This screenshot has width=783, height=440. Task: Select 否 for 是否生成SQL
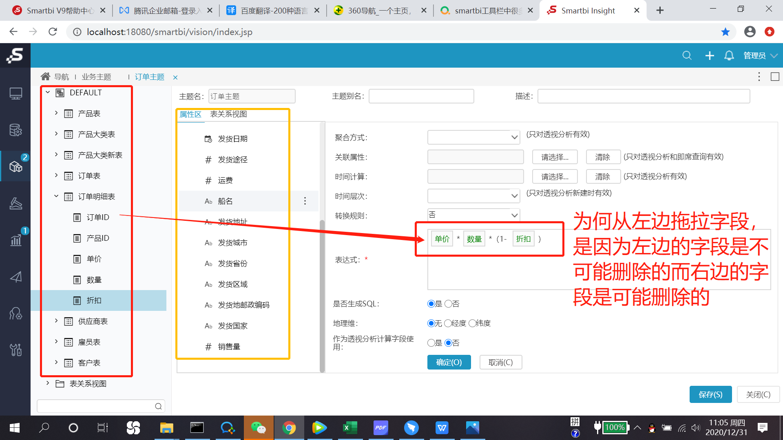(449, 304)
